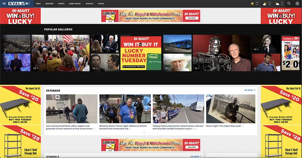Screen dimensions: 302x158
Task: Open the News menu item
Action: point(38,4)
